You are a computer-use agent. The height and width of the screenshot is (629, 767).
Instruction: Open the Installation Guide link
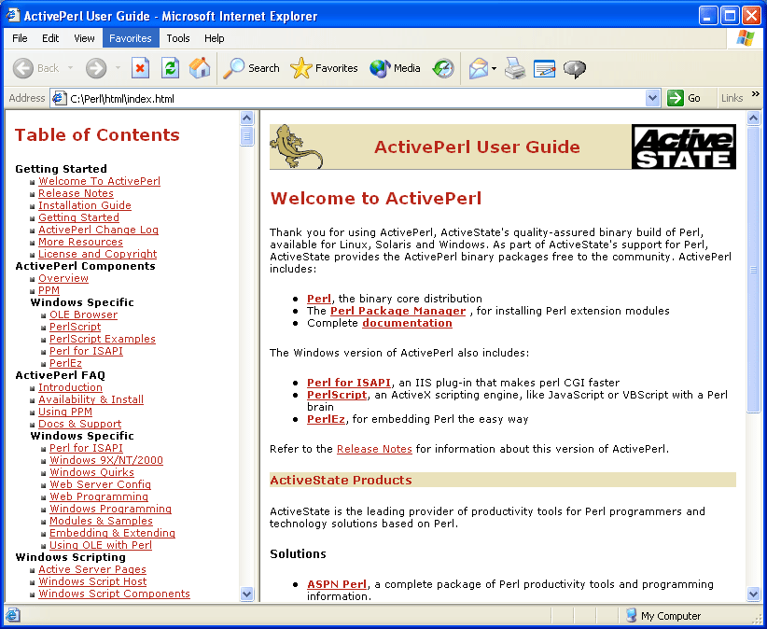85,205
